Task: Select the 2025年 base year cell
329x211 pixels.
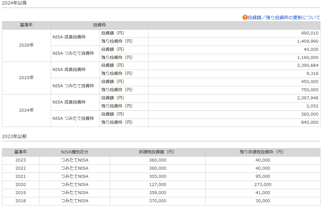Action: coord(26,78)
